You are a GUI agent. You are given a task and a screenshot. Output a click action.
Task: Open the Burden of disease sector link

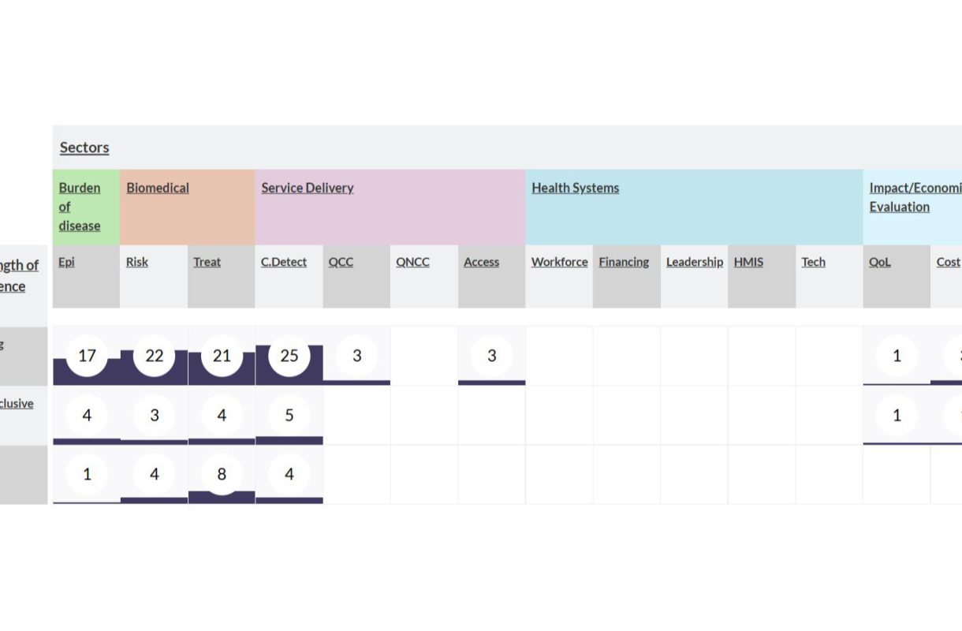click(x=80, y=207)
